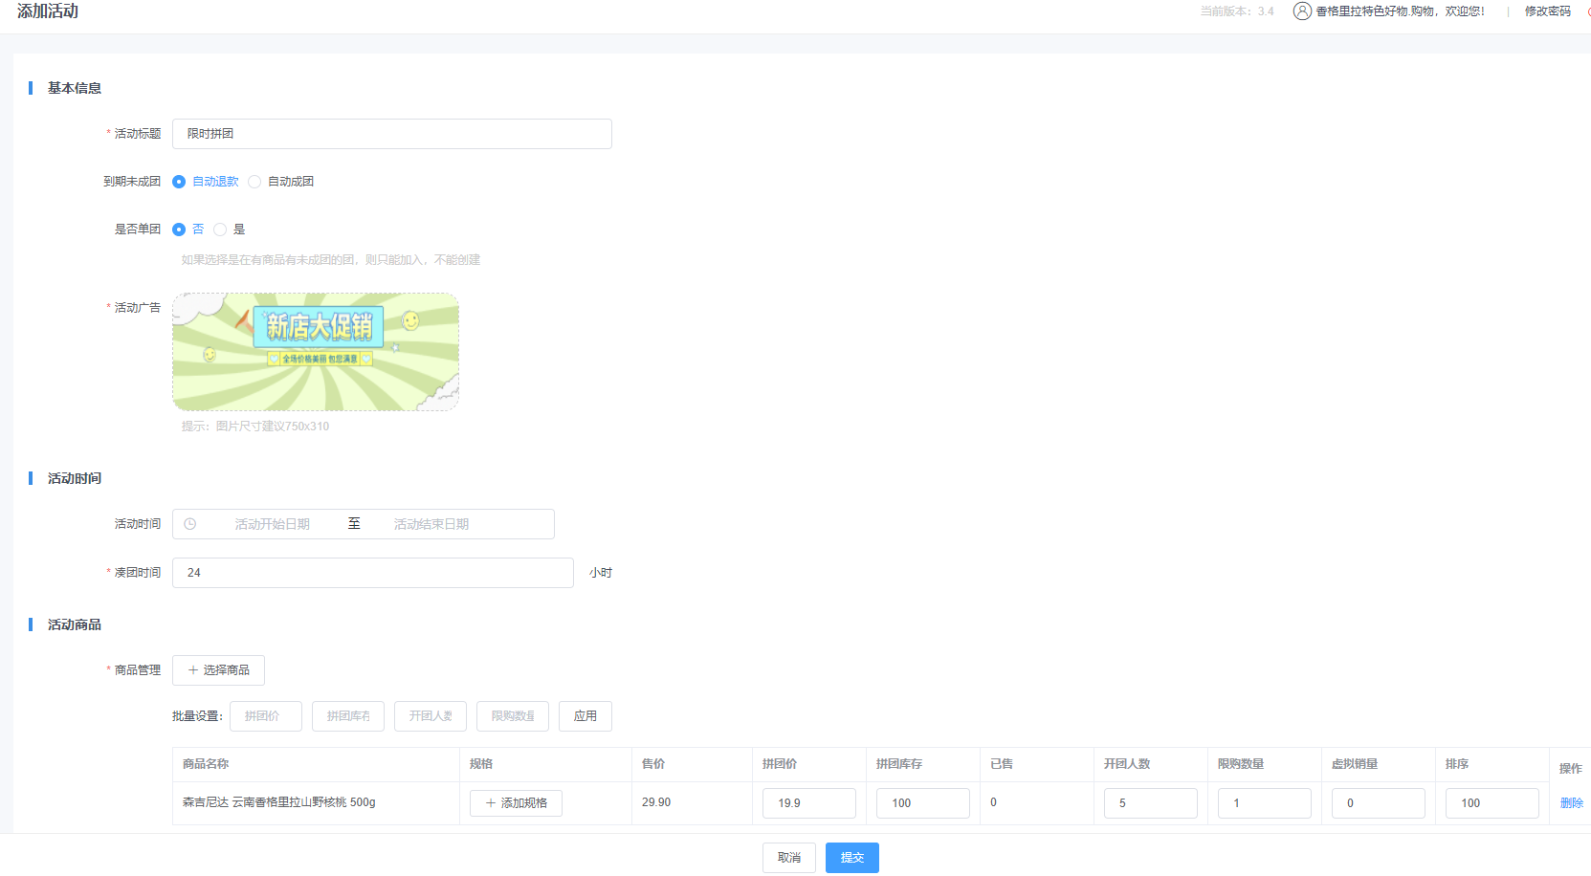This screenshot has width=1591, height=876.
Task: Click the user avatar icon in header
Action: coord(1301,11)
